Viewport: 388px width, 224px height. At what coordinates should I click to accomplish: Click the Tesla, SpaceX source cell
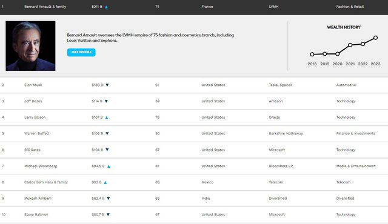point(280,85)
